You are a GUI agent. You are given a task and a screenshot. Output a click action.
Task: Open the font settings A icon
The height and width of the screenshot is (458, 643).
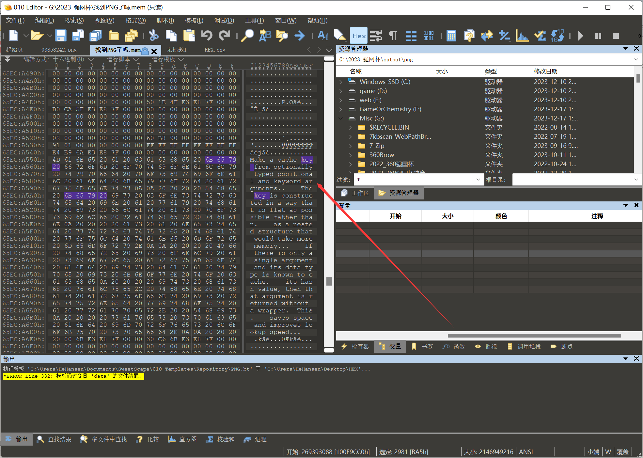(322, 35)
